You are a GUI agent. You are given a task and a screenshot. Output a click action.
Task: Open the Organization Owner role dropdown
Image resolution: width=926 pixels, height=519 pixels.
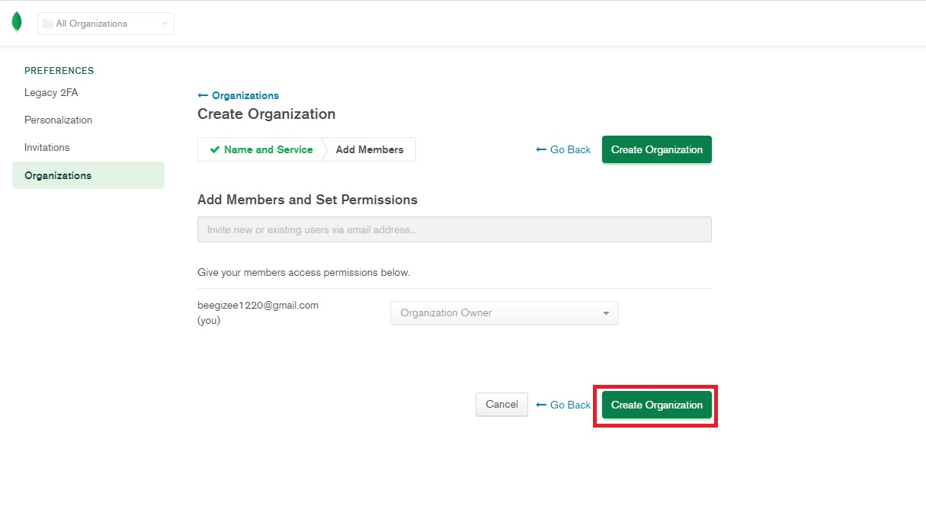click(504, 313)
